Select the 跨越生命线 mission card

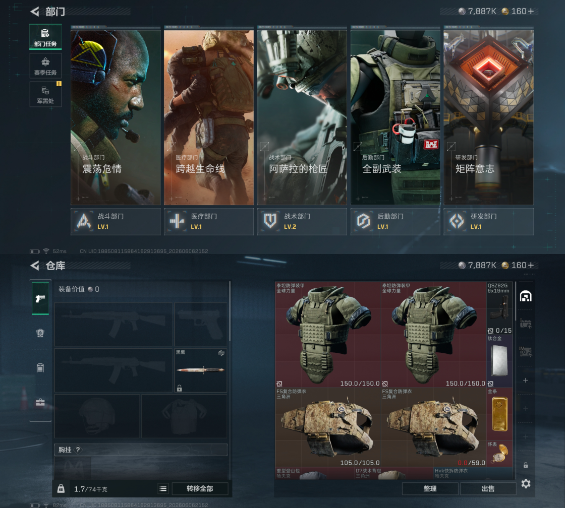click(x=209, y=117)
